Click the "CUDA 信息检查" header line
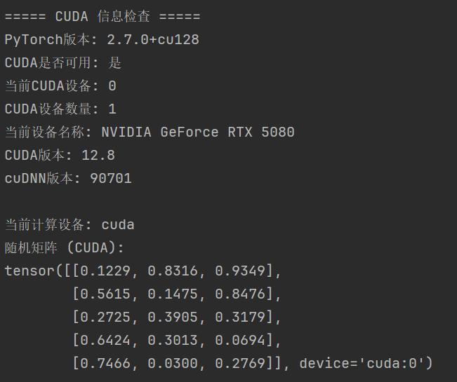Screen dimensions: 457x382 (102, 17)
